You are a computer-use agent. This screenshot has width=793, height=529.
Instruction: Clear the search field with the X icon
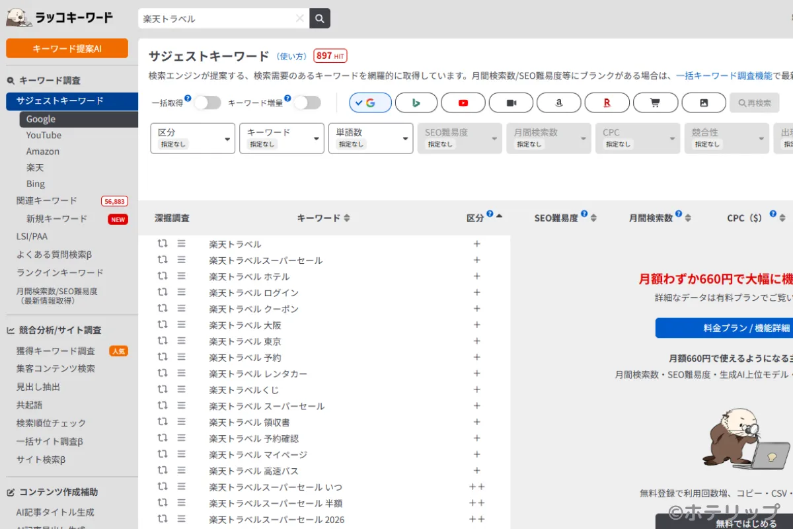(299, 19)
